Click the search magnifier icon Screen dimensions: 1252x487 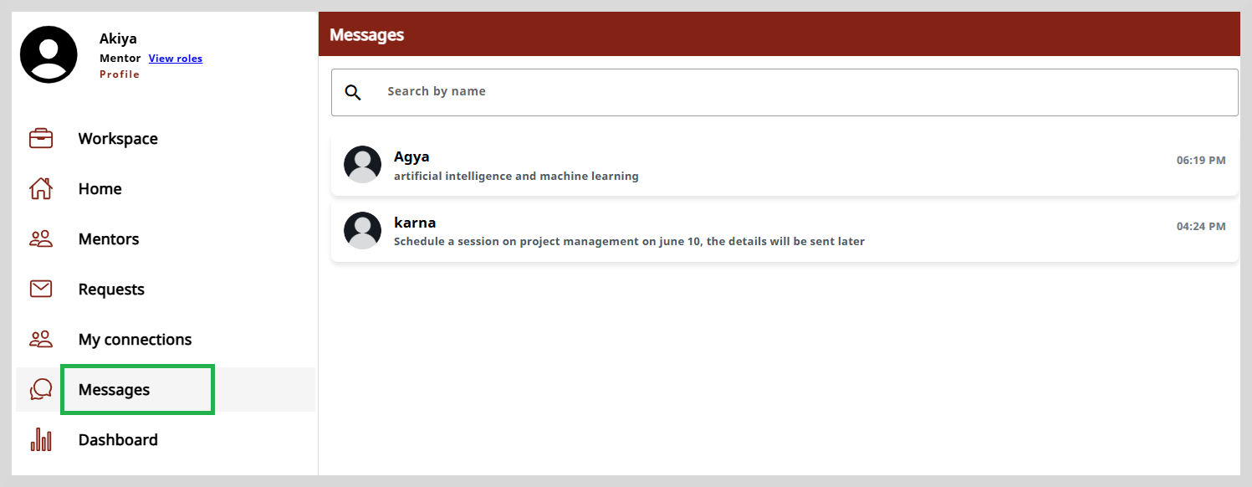(x=353, y=92)
